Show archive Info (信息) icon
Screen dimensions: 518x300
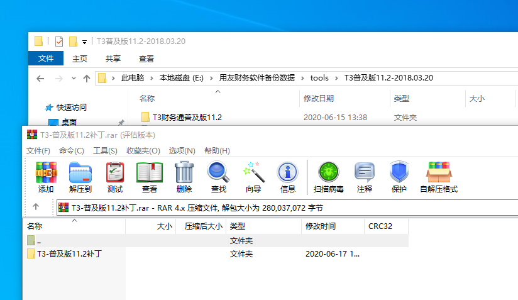pos(287,172)
